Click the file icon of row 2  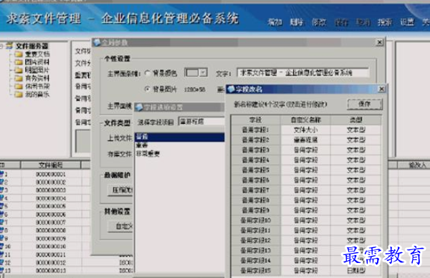[2, 182]
